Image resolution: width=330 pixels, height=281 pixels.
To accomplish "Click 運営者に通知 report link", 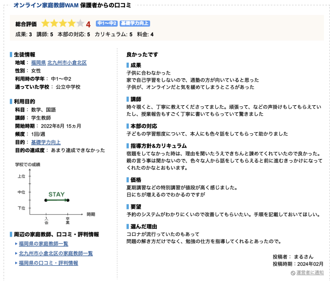I will pyautogui.click(x=310, y=273).
